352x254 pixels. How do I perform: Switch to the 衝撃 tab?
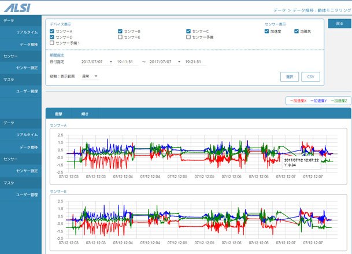[58, 114]
